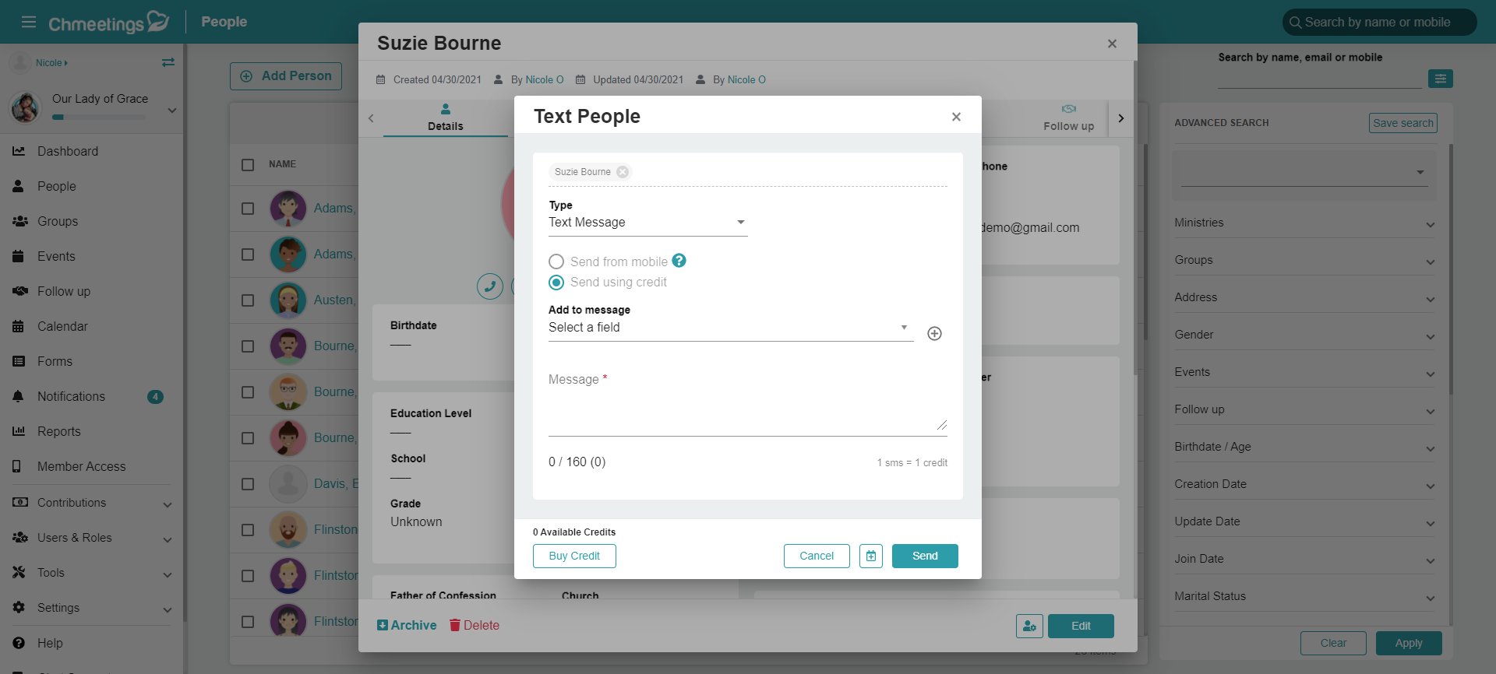Open the hamburger menu icon
The image size is (1496, 674).
(x=29, y=22)
